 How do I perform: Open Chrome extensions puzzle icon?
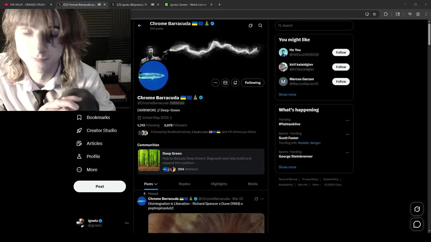click(x=386, y=14)
